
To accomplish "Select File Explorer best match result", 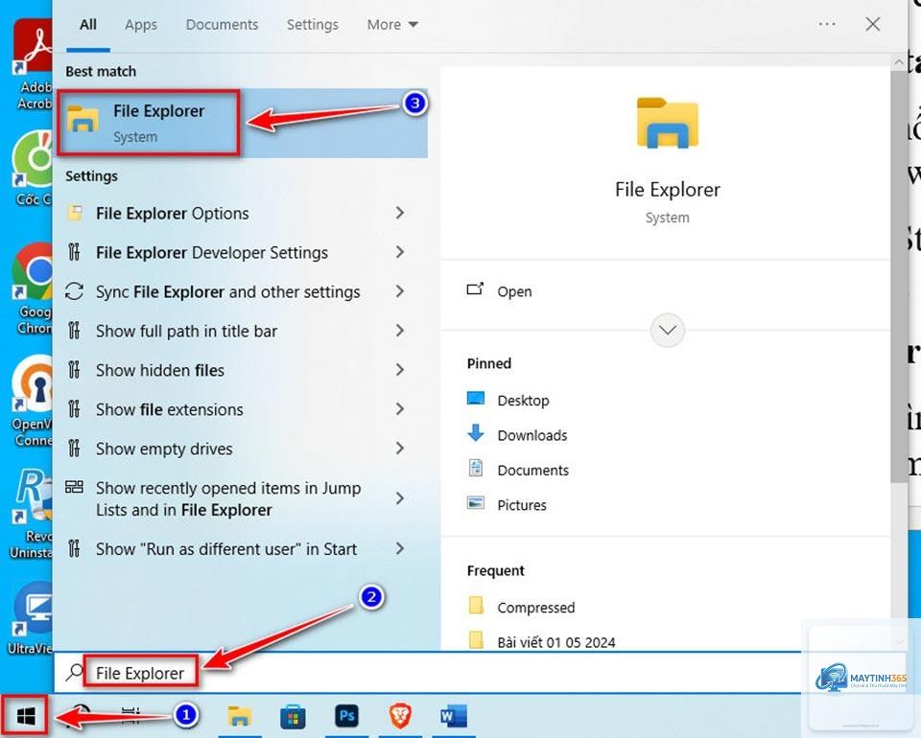I will click(x=242, y=123).
